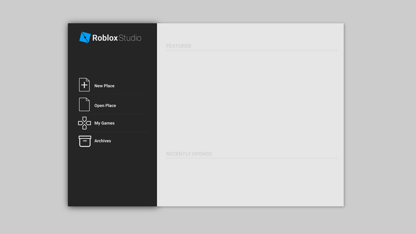Screen dimensions: 416x234
Task: Click the Open Place blank document icon
Action: (x=84, y=104)
